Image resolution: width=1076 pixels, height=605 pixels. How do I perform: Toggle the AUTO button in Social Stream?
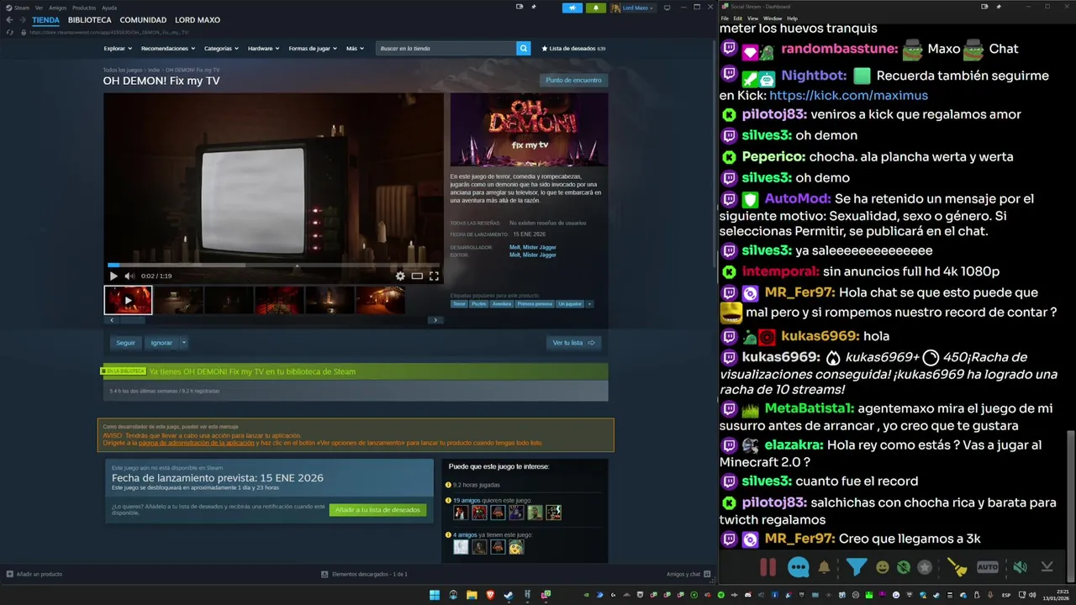(988, 567)
